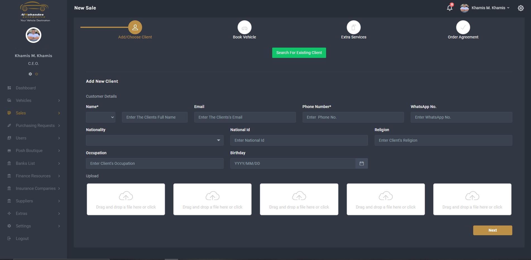Open the Name title dropdown
This screenshot has width=531, height=260.
[101, 117]
